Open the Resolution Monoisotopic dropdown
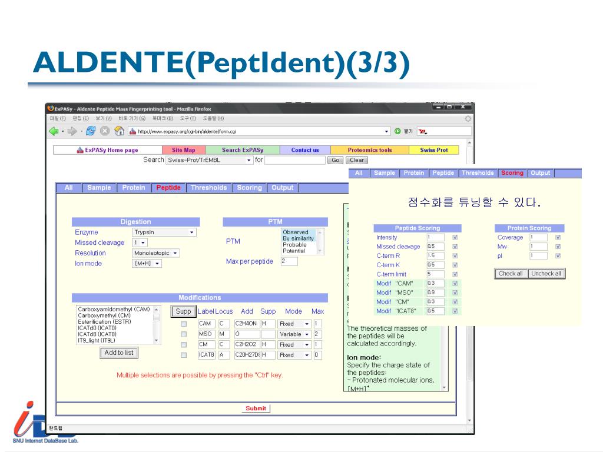 pos(155,253)
